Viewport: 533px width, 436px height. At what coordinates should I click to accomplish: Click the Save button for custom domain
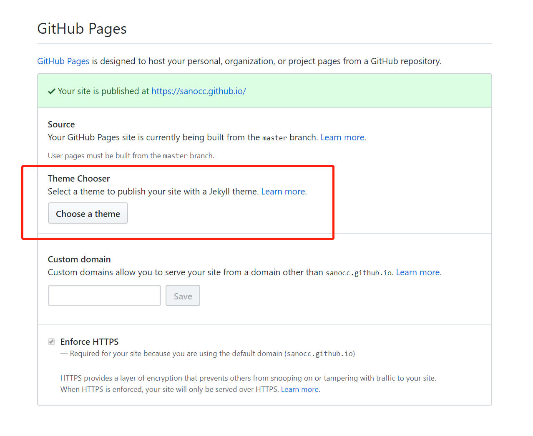click(183, 296)
